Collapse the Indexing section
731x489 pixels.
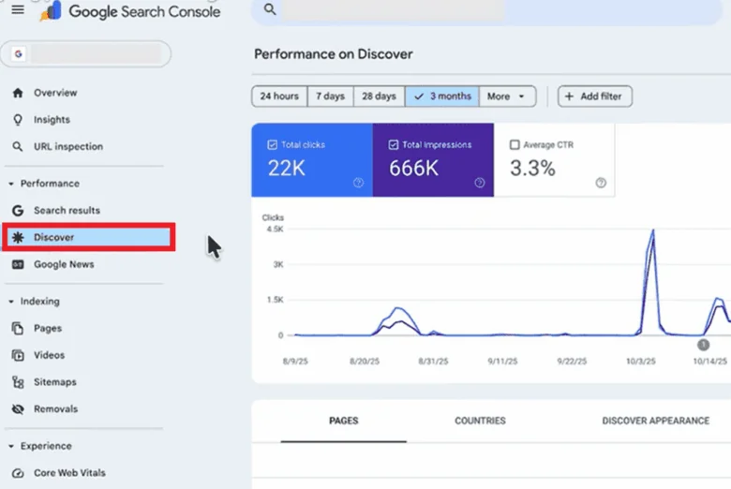(11, 302)
